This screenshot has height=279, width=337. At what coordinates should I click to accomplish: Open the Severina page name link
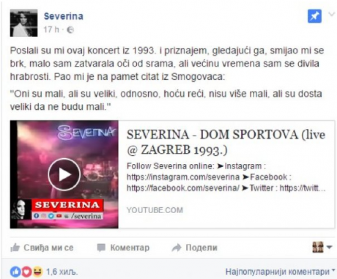[x=64, y=16]
